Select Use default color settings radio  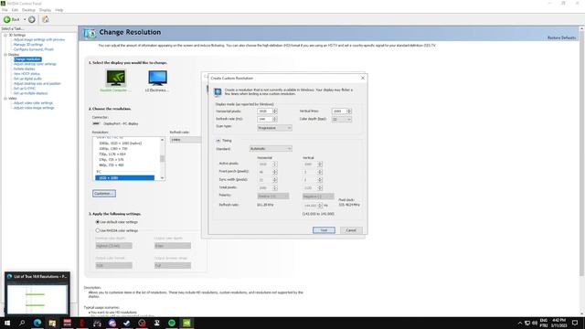pos(98,222)
